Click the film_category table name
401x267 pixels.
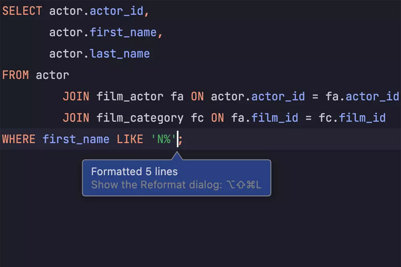pyautogui.click(x=140, y=118)
